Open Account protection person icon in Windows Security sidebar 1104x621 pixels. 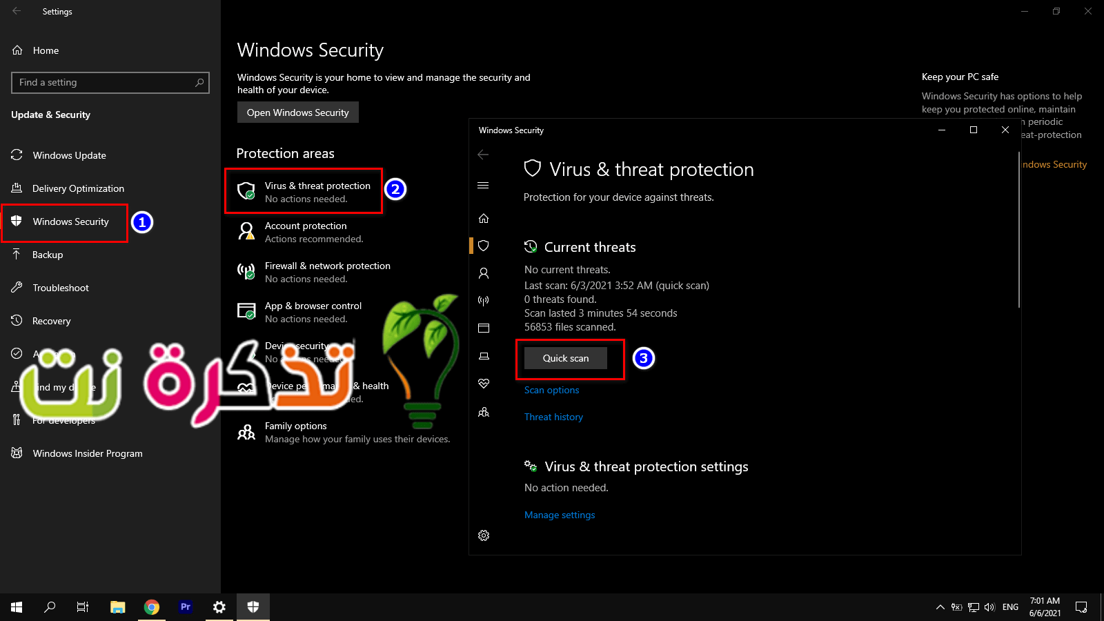[484, 273]
